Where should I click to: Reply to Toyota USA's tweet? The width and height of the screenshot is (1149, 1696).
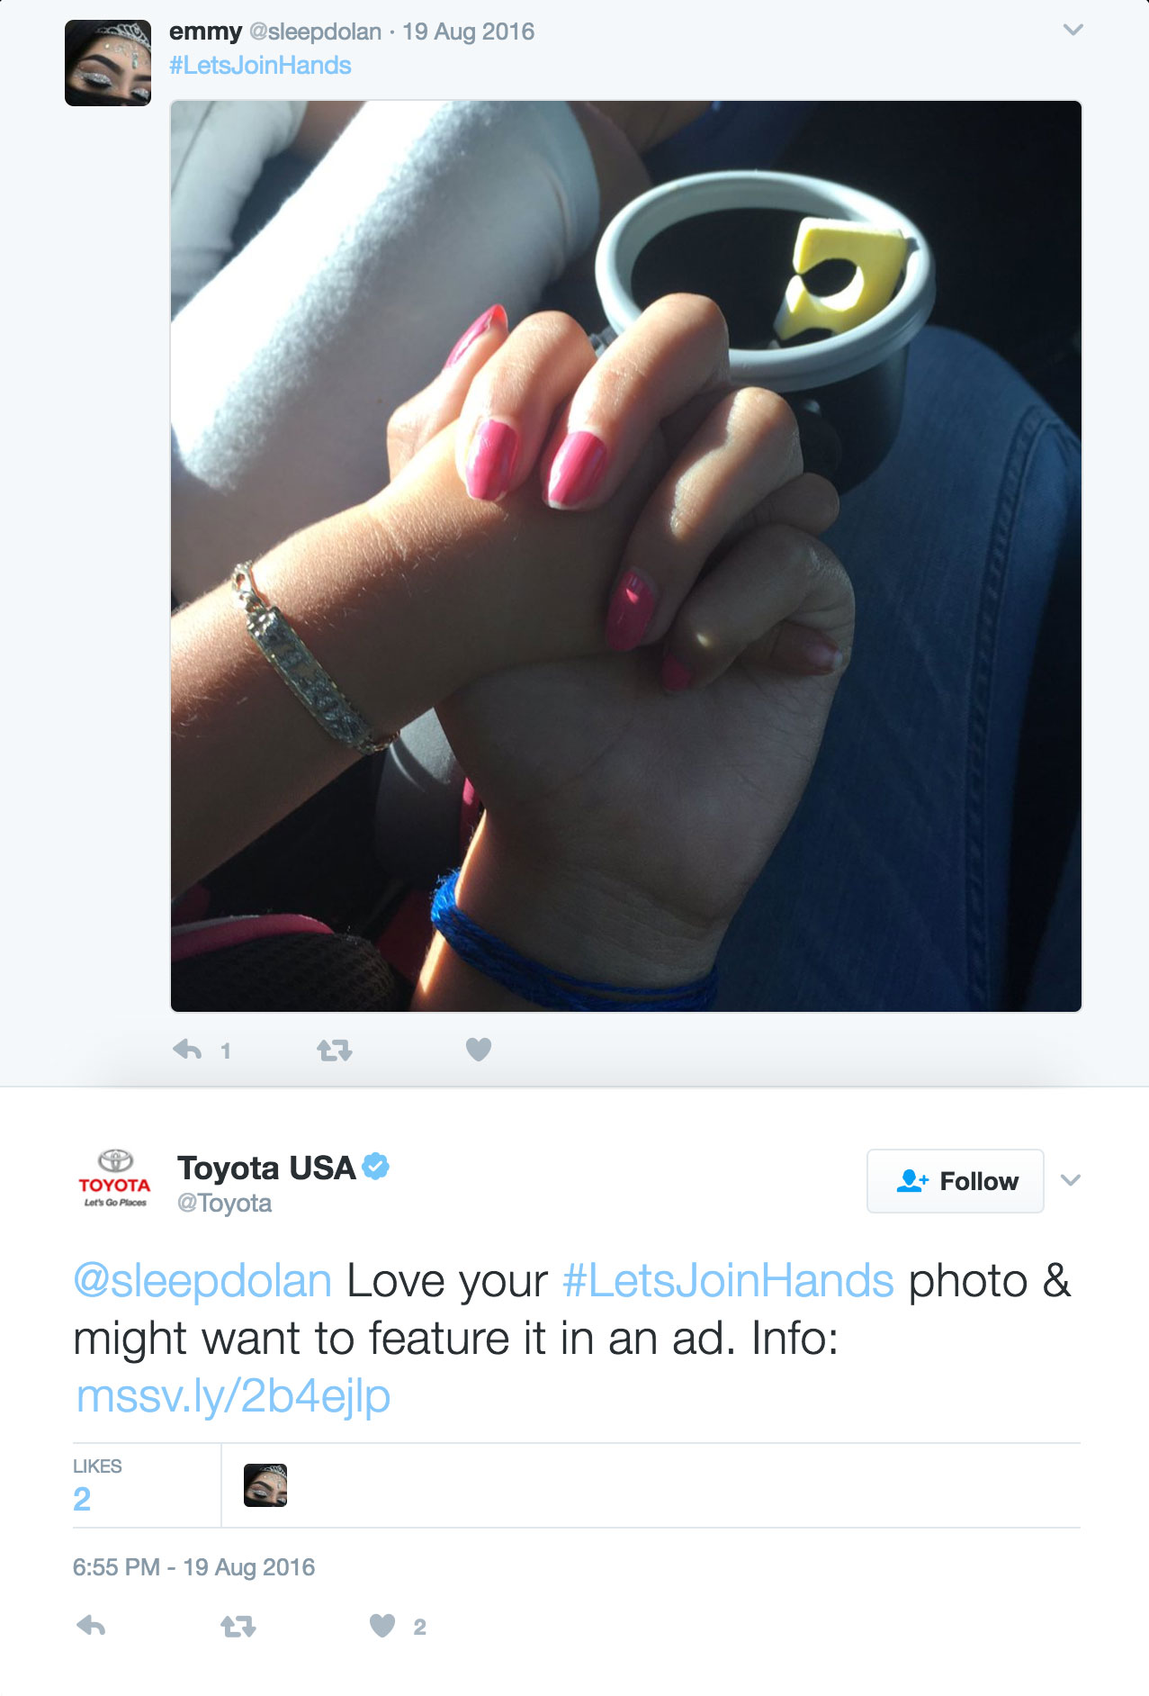[x=91, y=1626]
